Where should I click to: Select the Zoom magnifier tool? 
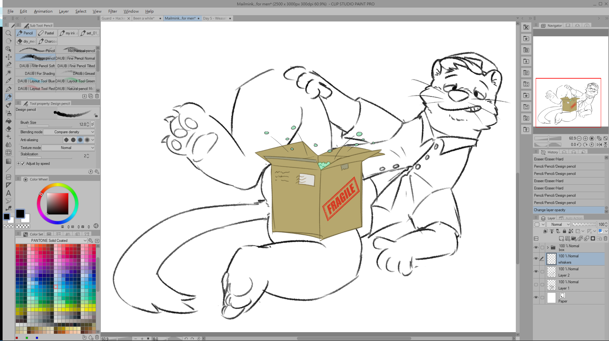click(x=9, y=33)
